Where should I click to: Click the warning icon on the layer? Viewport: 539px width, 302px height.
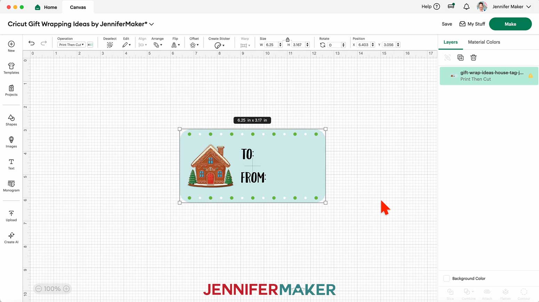coord(531,76)
